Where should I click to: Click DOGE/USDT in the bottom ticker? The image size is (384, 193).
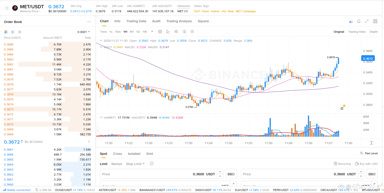coord(75,190)
